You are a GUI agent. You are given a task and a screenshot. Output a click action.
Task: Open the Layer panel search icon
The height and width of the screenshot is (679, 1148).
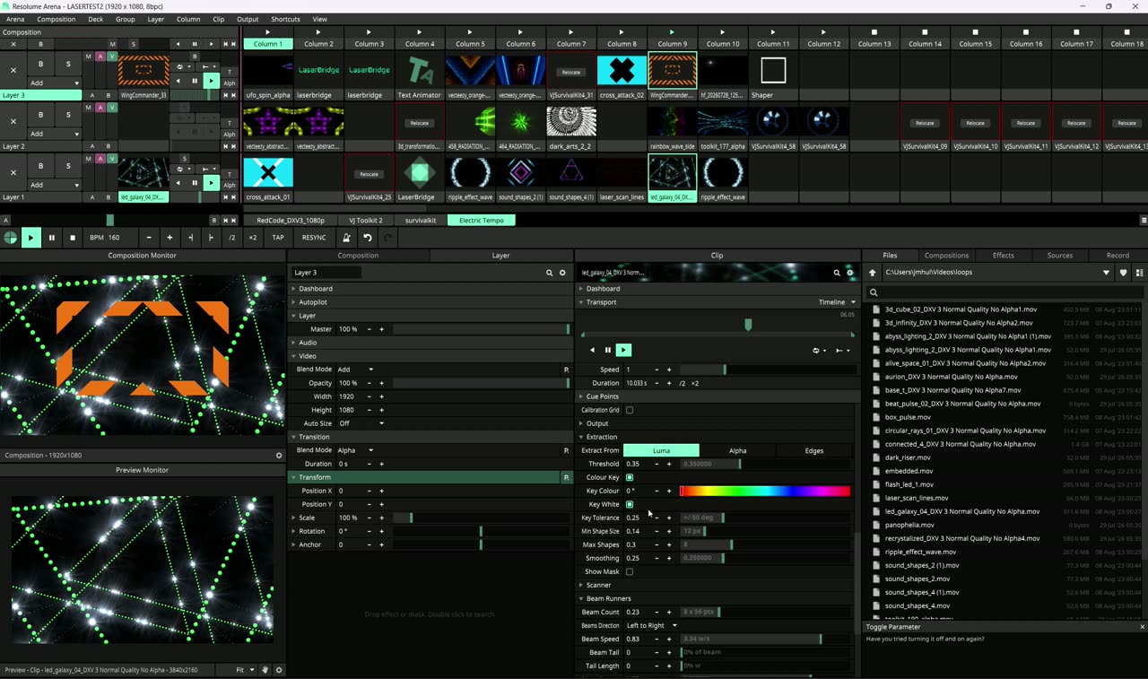(x=549, y=273)
